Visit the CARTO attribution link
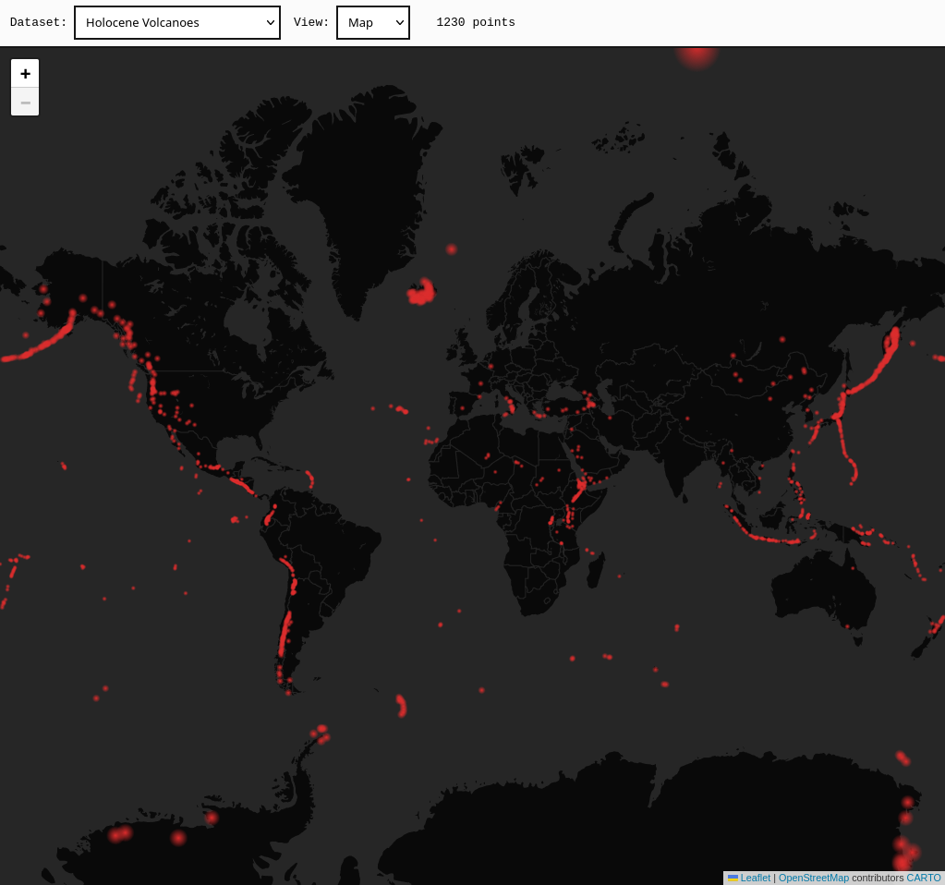The image size is (945, 885). 923,878
